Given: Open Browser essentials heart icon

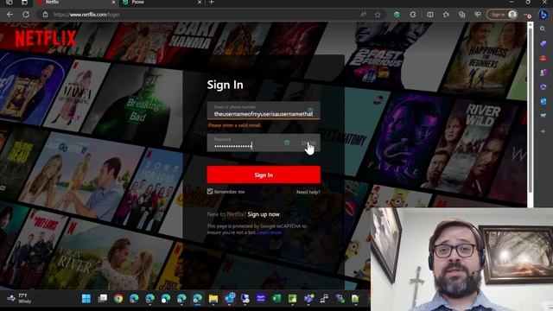Looking at the screenshot, I should (x=478, y=15).
